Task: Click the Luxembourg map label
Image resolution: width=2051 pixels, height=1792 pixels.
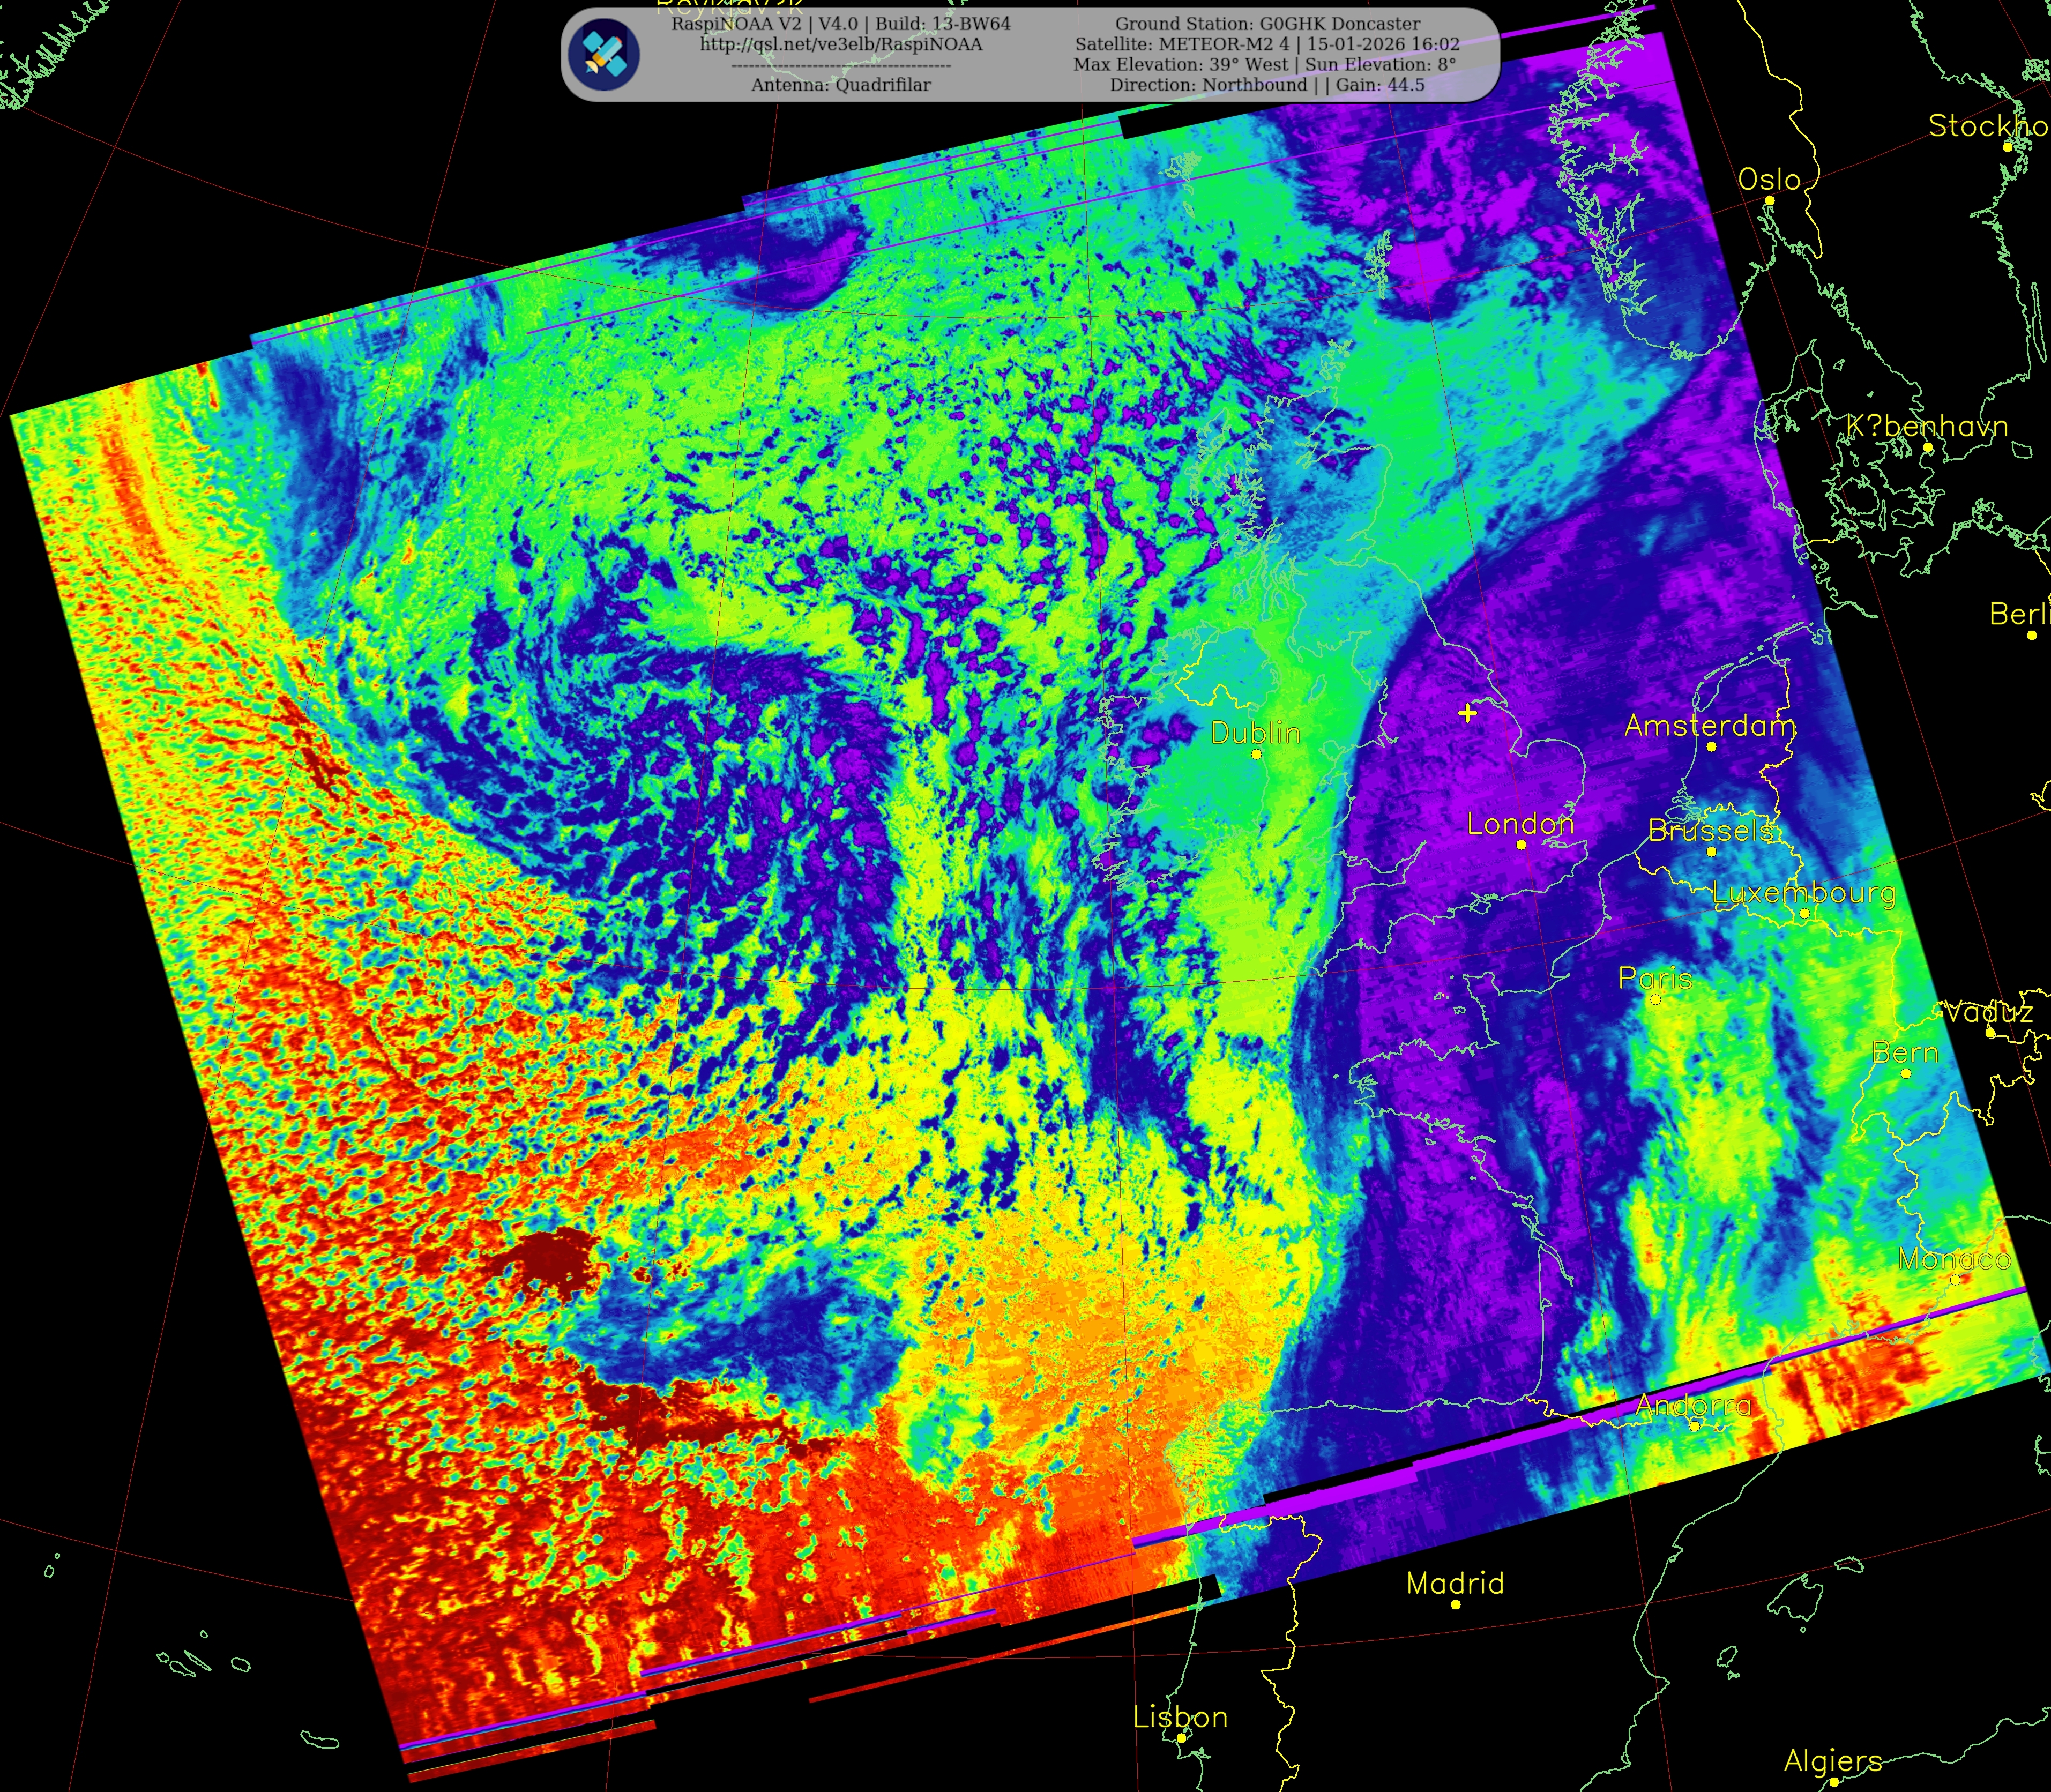Action: 1803,892
